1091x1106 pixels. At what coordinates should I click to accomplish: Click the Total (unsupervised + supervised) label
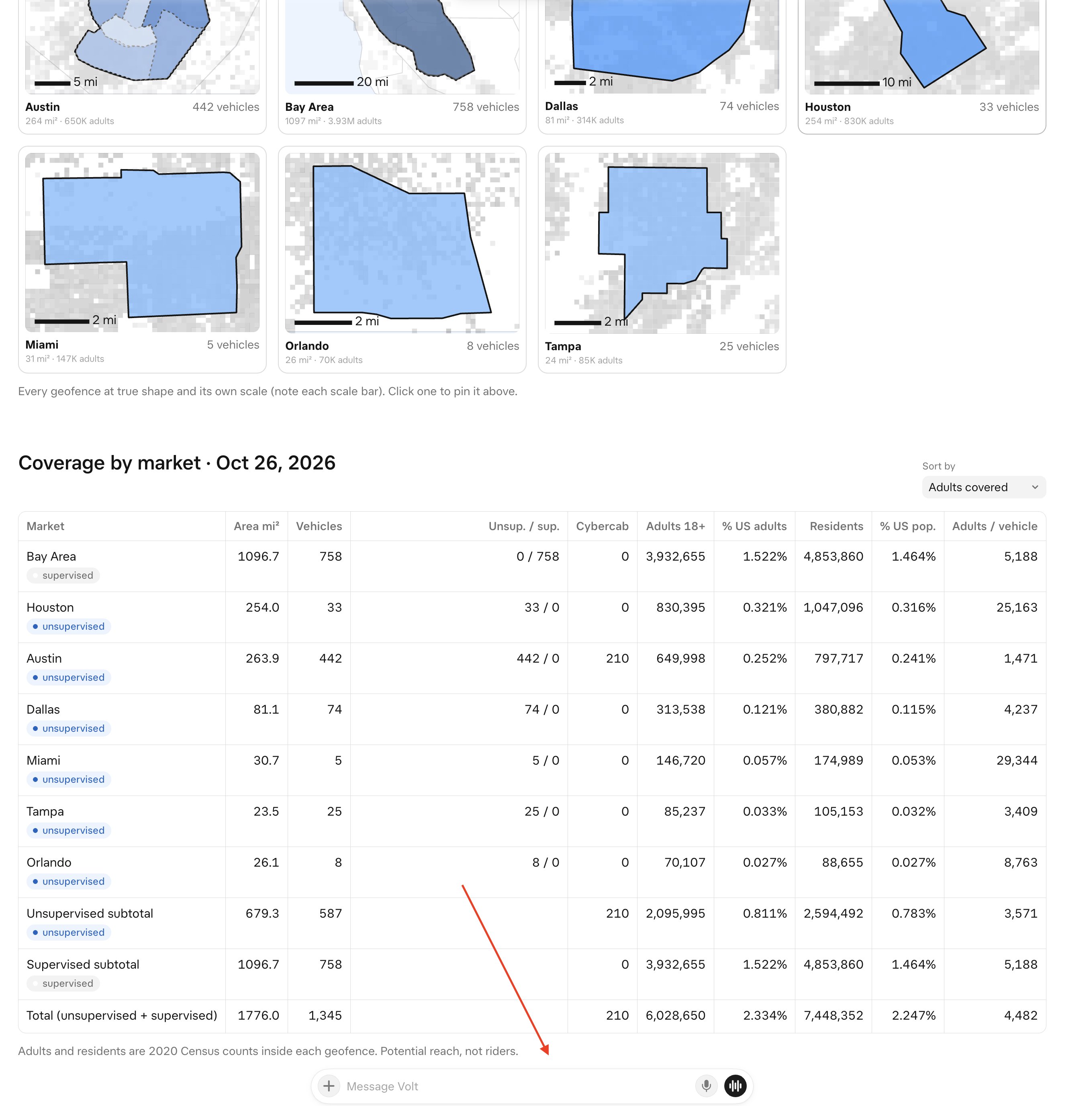tap(122, 1015)
